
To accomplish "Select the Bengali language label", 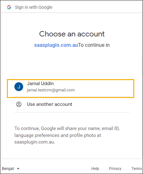I will tap(8, 169).
